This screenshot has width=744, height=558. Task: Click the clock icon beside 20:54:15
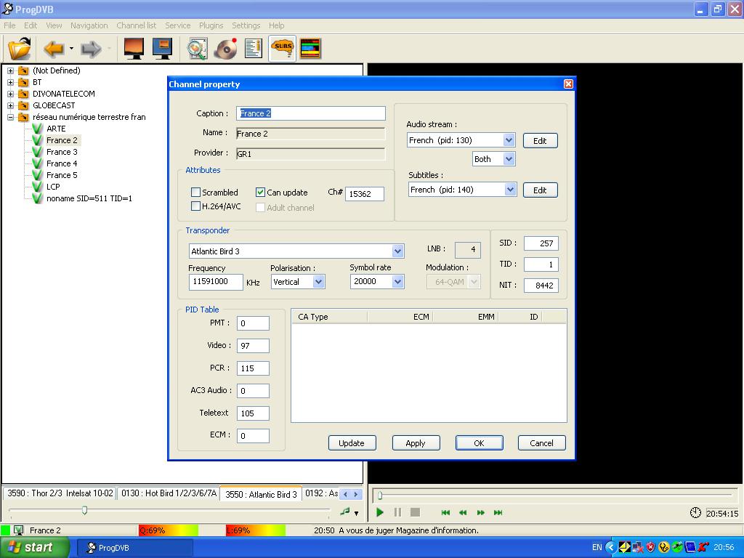tap(695, 512)
